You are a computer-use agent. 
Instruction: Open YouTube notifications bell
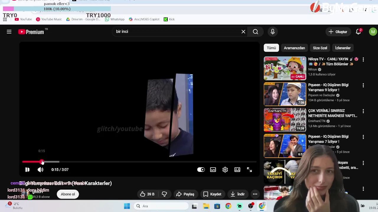(x=359, y=32)
